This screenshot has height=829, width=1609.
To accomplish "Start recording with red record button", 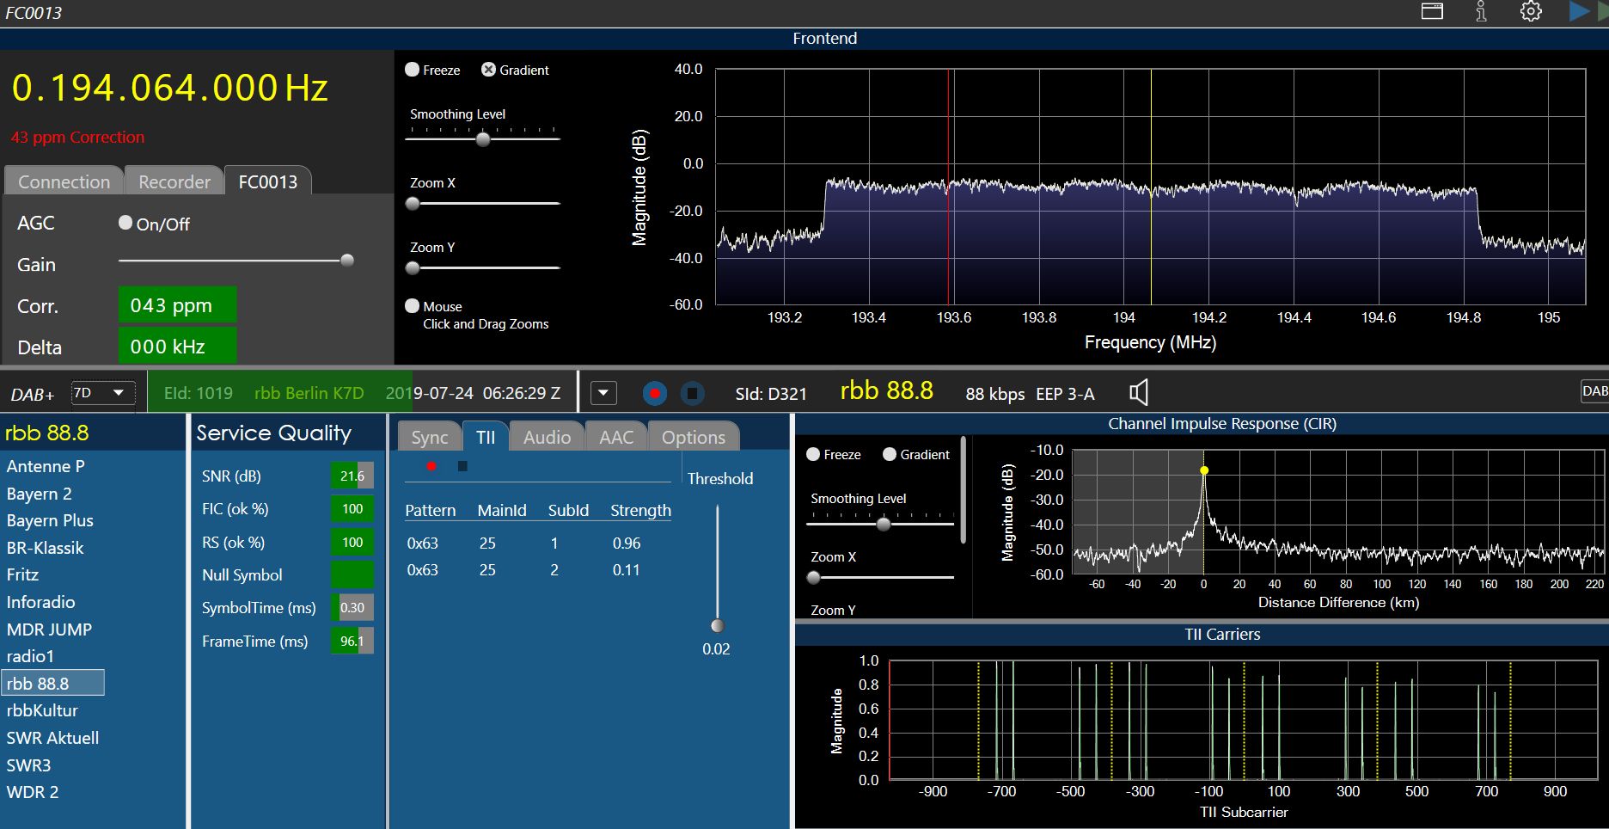I will pyautogui.click(x=655, y=394).
